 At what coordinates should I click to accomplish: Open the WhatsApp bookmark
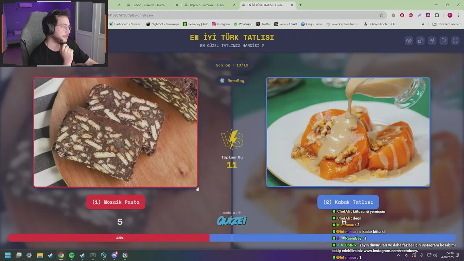(x=243, y=24)
